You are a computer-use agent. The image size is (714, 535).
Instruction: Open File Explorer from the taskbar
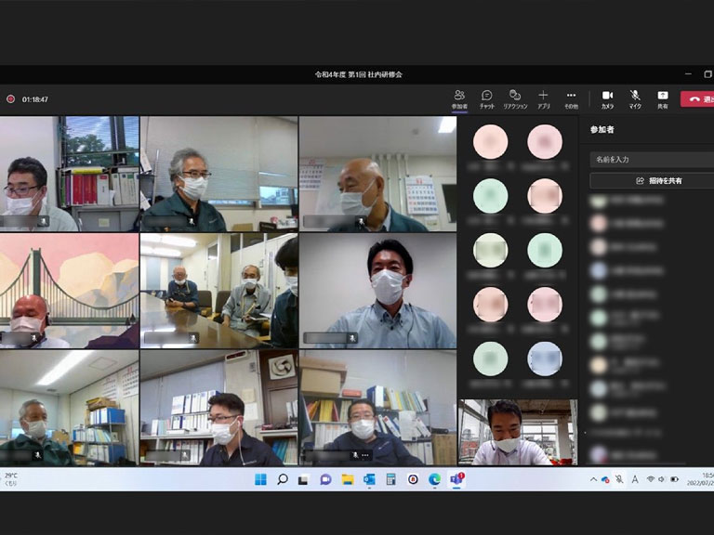coord(347,479)
